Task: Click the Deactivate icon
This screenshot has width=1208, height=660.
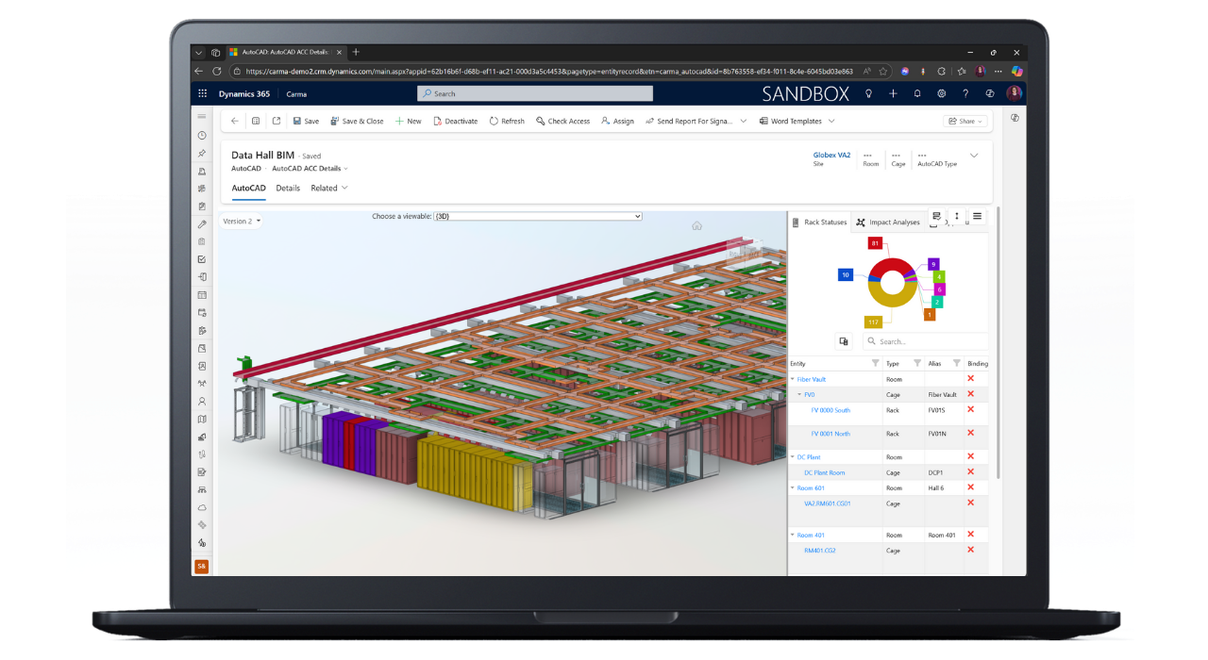Action: [438, 121]
